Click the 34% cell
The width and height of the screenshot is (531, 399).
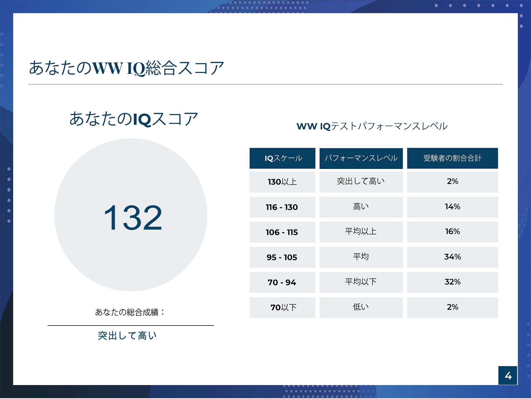[x=452, y=257]
